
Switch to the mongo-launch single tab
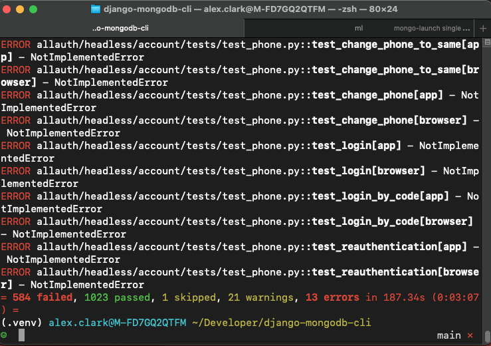coord(432,28)
